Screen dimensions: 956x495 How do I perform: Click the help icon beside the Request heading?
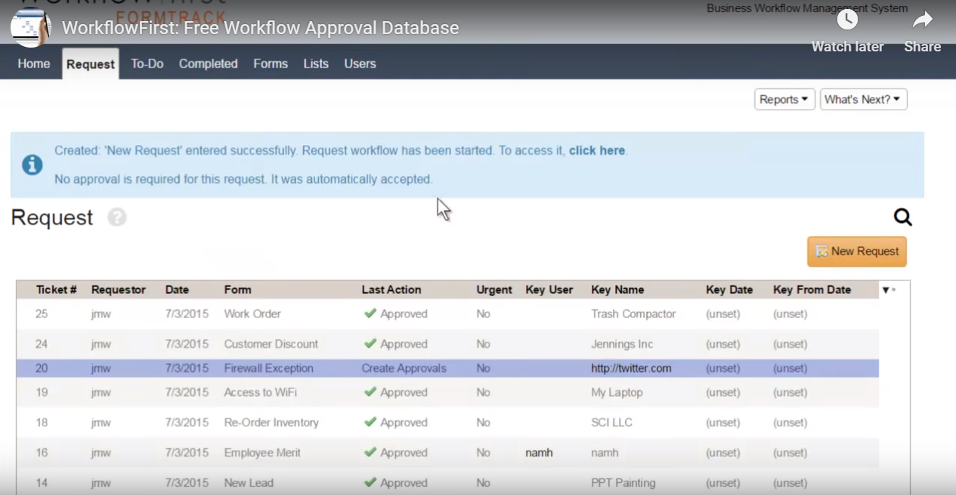point(119,218)
